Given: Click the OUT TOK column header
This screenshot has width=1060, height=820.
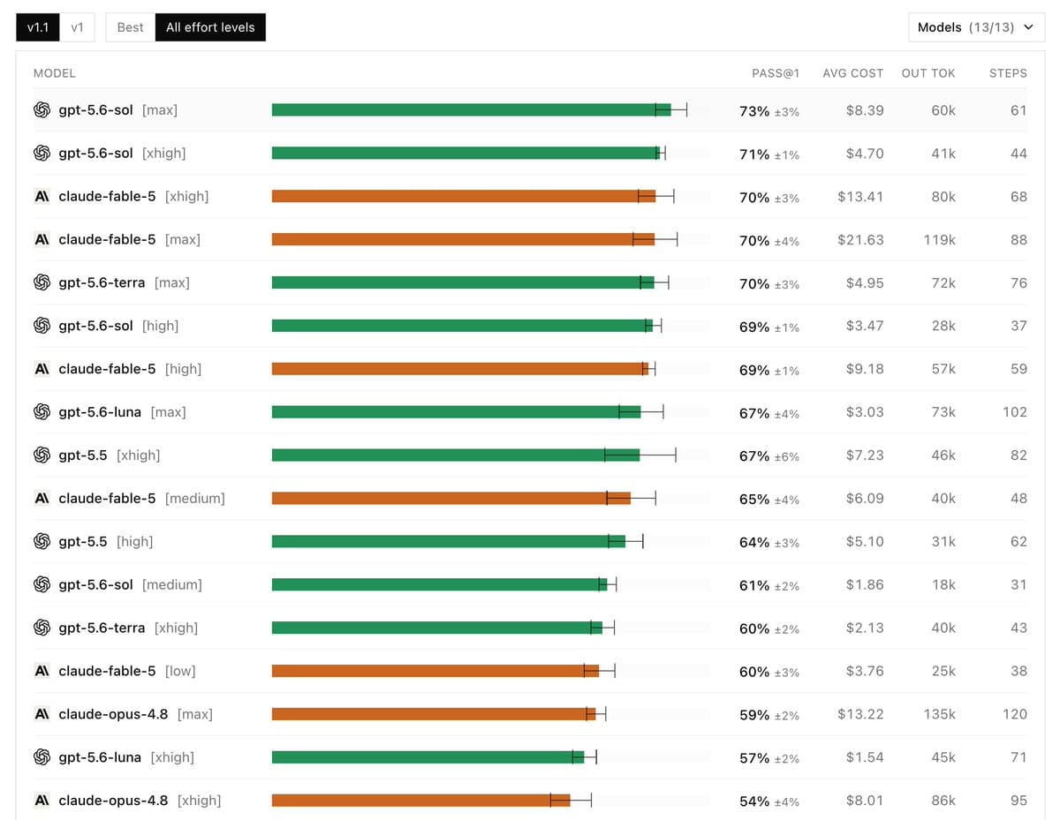Looking at the screenshot, I should tap(928, 73).
